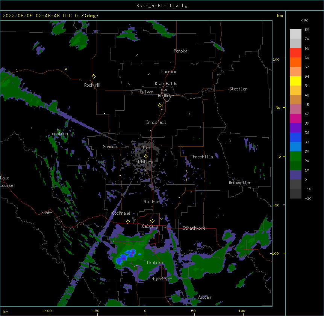The height and width of the screenshot is (316, 324).
Task: Click the Drumheller label
Action: (240, 183)
